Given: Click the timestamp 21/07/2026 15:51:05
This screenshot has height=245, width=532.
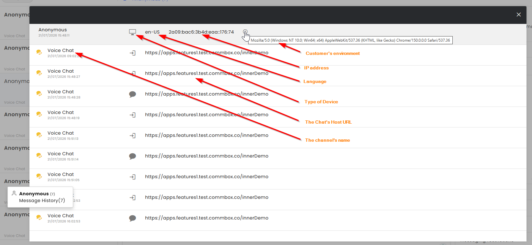Looking at the screenshot, I should coord(63,180).
